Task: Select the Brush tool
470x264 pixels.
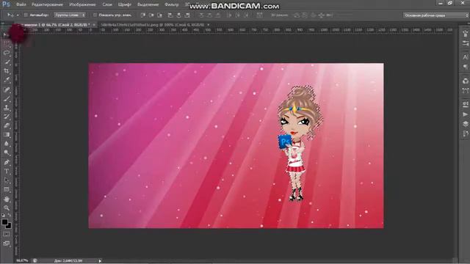Action: (x=7, y=98)
